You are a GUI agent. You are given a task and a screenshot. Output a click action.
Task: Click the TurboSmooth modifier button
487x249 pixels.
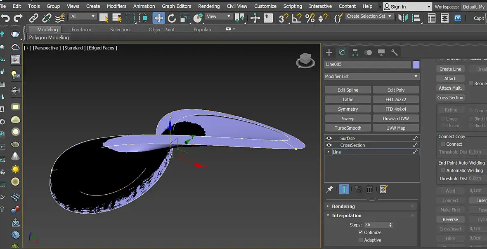tap(348, 128)
